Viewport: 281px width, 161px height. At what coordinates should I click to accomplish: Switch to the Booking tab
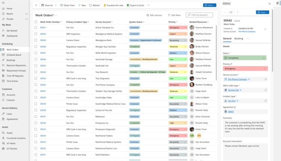pyautogui.click(x=239, y=39)
